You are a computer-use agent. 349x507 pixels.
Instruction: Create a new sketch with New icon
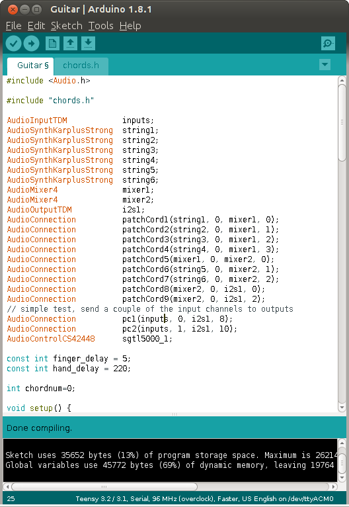pos(52,43)
